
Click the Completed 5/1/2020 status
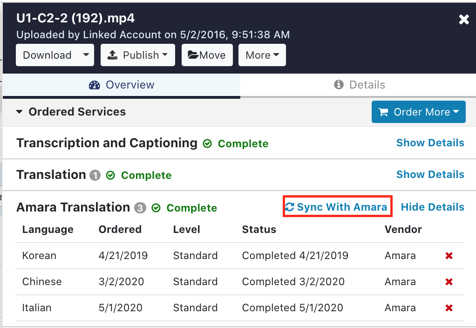pos(292,308)
